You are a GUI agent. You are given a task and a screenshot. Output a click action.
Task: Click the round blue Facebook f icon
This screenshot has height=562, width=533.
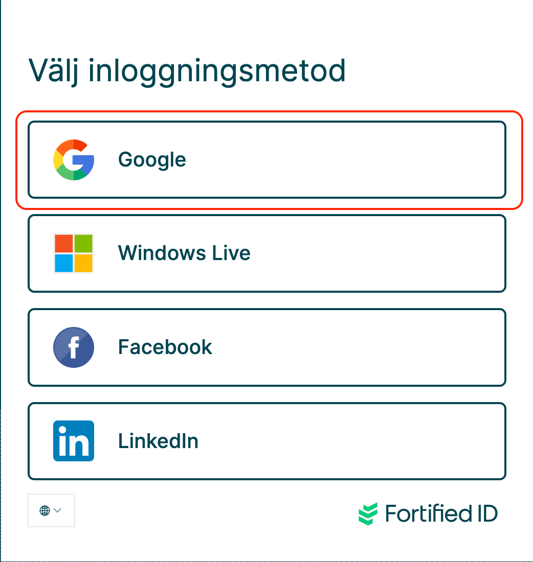(74, 347)
